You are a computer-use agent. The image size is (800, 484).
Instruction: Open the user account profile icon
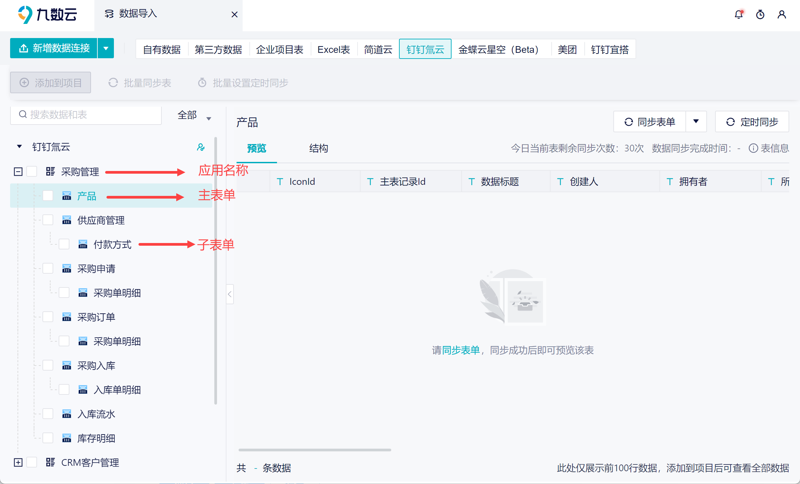[781, 14]
